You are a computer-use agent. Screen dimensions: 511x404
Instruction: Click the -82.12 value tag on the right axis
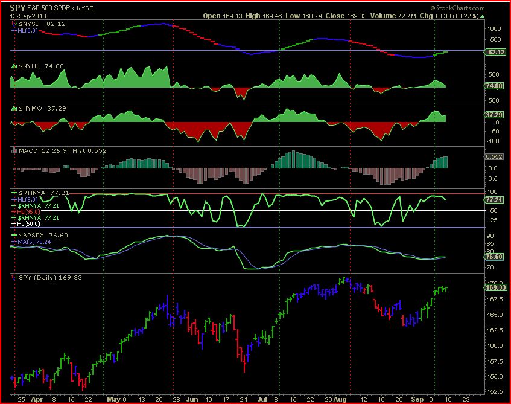pyautogui.click(x=495, y=52)
